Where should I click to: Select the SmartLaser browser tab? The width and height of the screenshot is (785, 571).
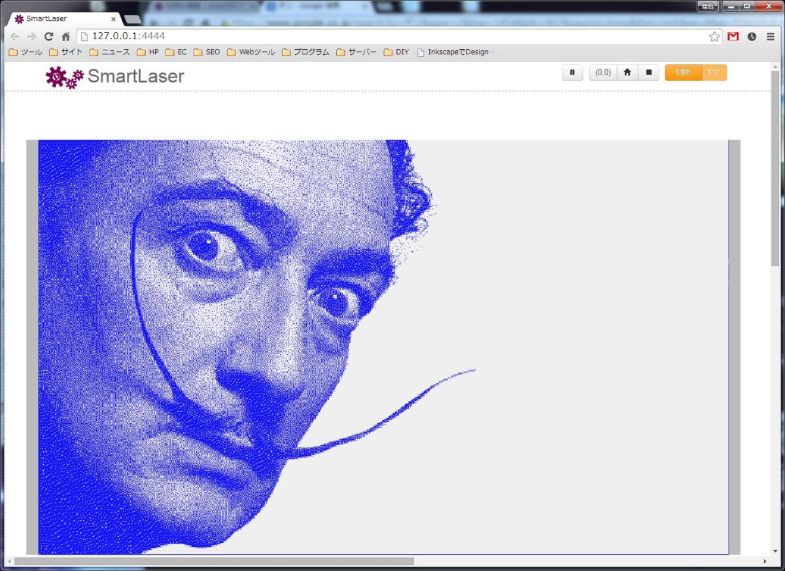tap(63, 19)
